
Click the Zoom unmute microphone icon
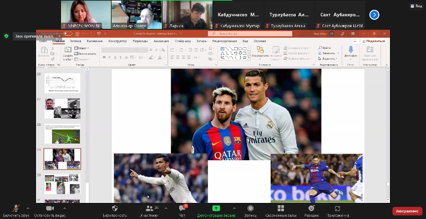point(16,208)
